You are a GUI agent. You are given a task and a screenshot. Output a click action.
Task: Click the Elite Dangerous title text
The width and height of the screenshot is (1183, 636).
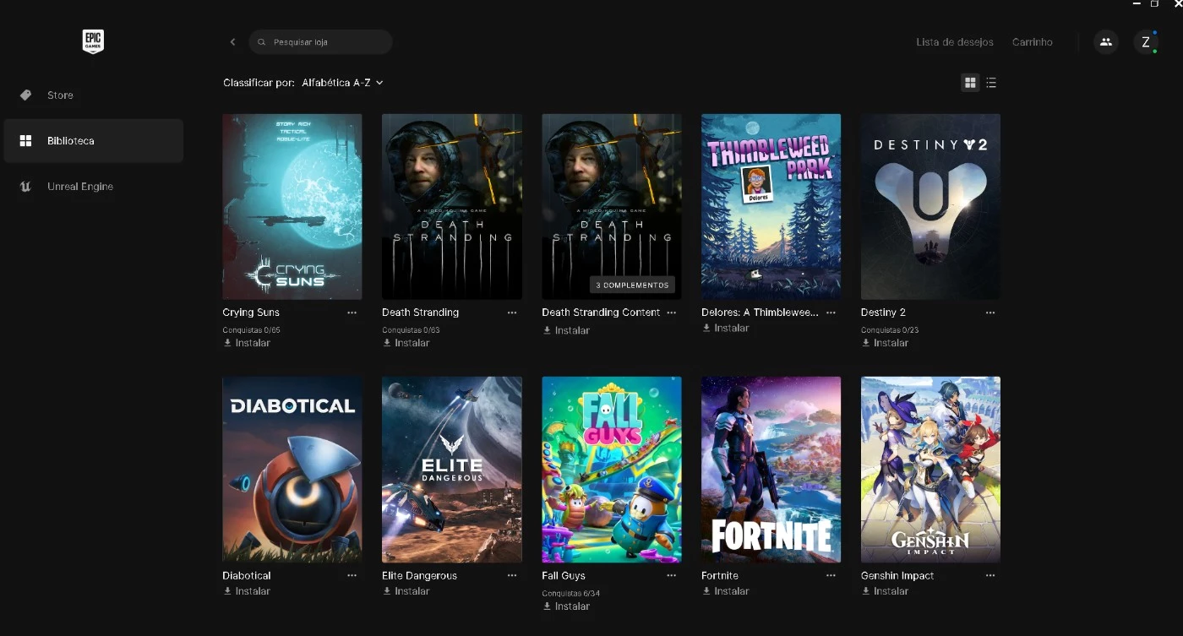(419, 575)
